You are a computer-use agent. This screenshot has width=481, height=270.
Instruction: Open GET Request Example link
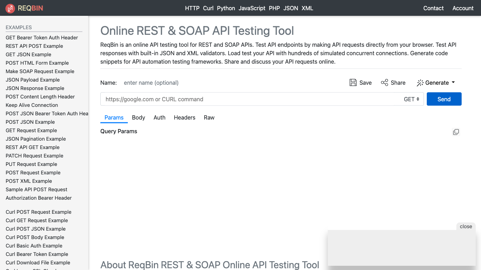(x=31, y=130)
